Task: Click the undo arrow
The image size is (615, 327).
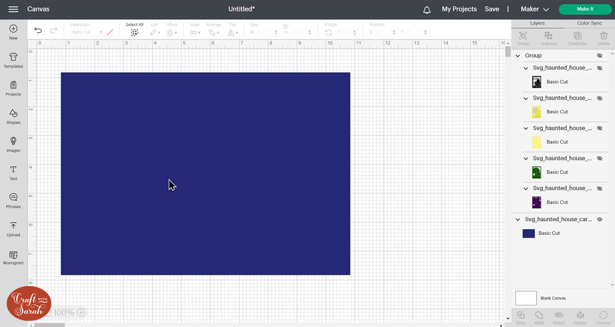Action: point(38,31)
